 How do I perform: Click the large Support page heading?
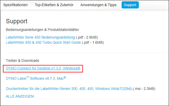pyautogui.click(x=16, y=21)
